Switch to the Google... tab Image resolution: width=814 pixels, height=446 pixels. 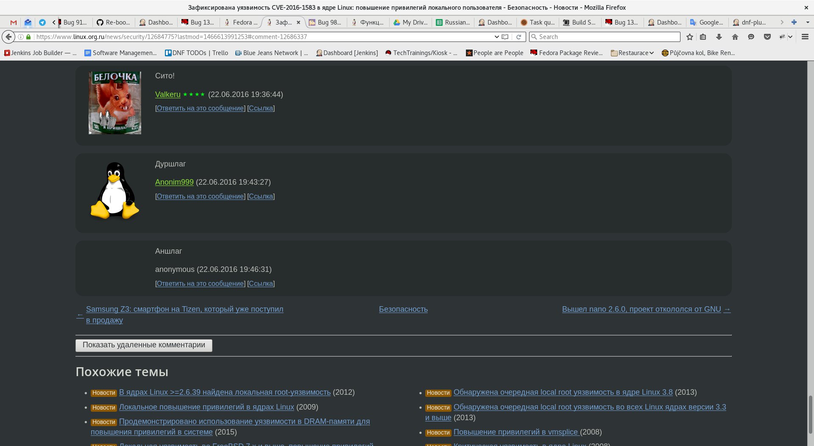tap(707, 22)
